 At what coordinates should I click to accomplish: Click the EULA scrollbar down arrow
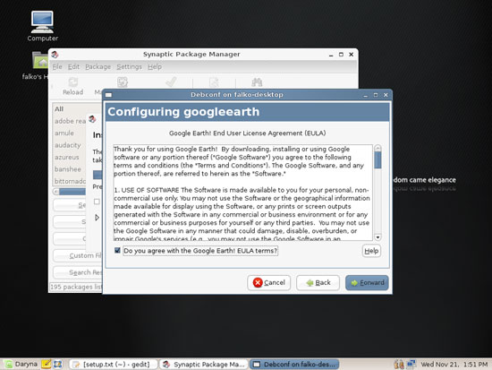pos(377,237)
